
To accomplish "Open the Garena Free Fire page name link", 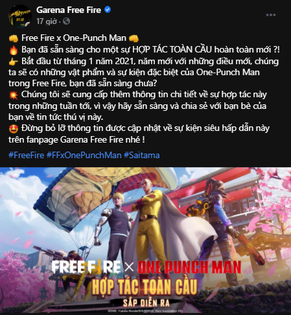I will pos(69,10).
